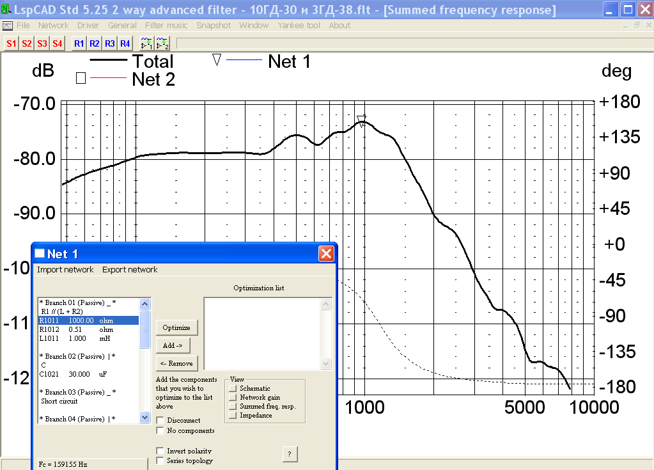The width and height of the screenshot is (654, 470).
Task: Select component L1011 1.000 mH
Action: (x=88, y=338)
